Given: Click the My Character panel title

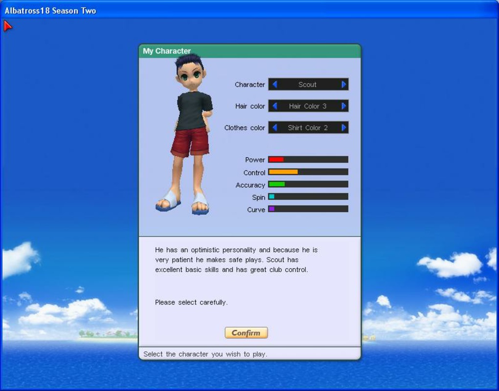Looking at the screenshot, I should point(167,51).
